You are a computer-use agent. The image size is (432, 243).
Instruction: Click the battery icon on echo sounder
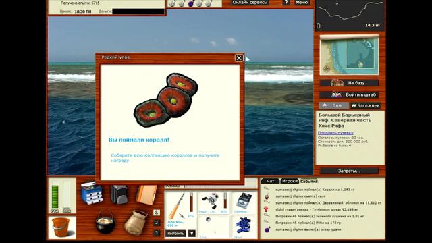click(319, 26)
